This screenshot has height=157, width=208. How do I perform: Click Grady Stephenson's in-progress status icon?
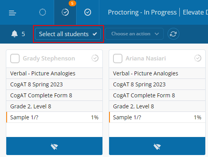point(95,58)
